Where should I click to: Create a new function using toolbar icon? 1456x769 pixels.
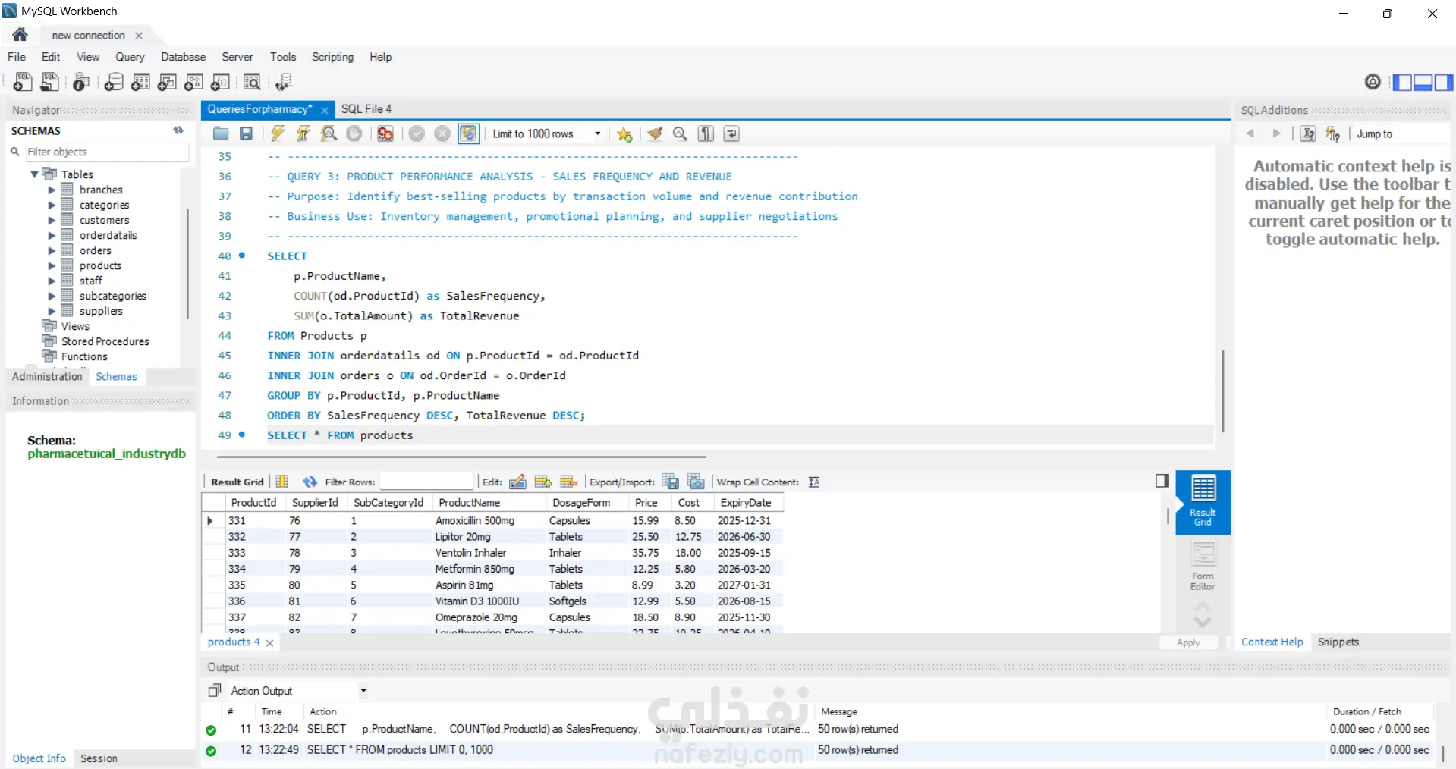(x=220, y=82)
